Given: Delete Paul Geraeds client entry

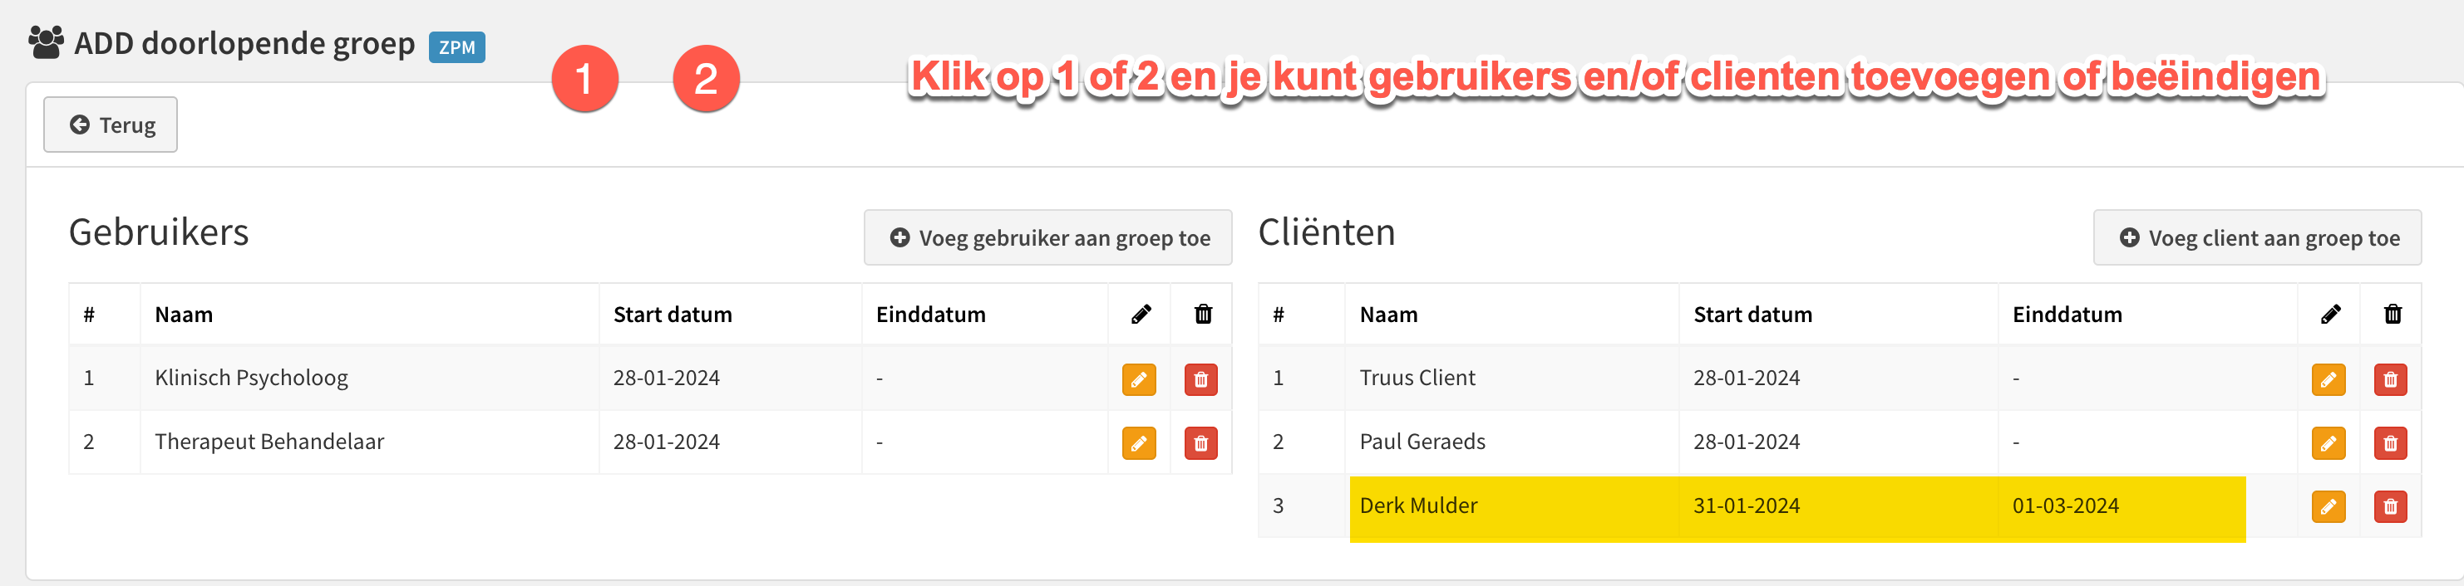Looking at the screenshot, I should tap(2390, 443).
